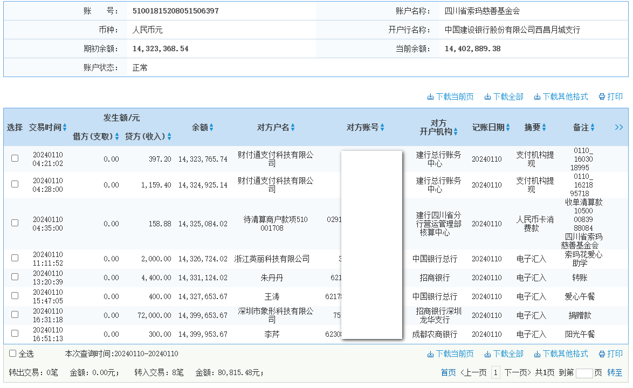Sort by 摘要 arrows

coord(544,128)
